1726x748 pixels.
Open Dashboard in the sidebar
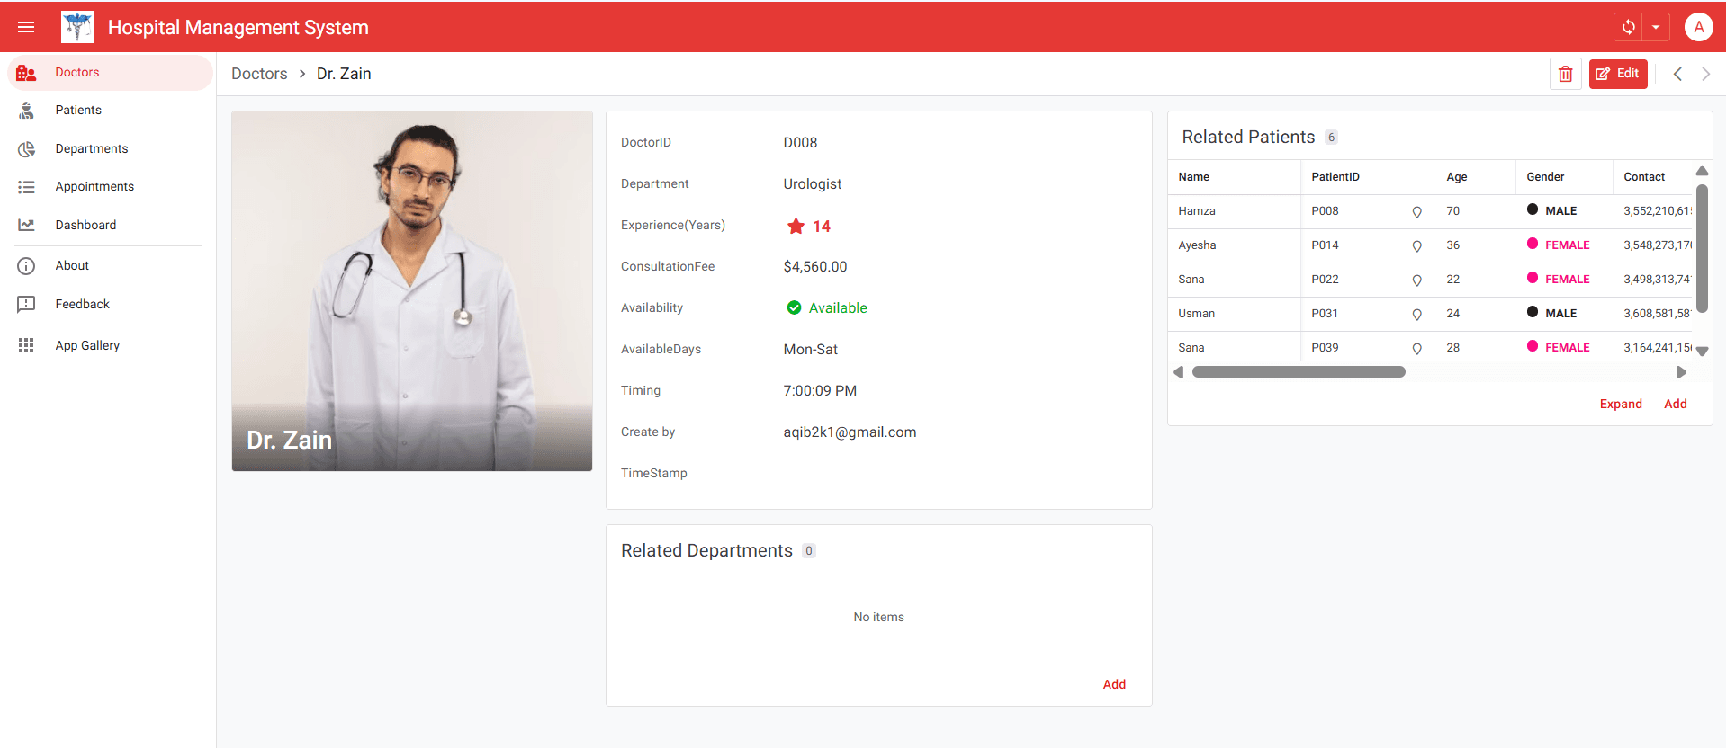pos(110,225)
